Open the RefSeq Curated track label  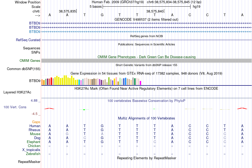pyautogui.click(x=28, y=40)
